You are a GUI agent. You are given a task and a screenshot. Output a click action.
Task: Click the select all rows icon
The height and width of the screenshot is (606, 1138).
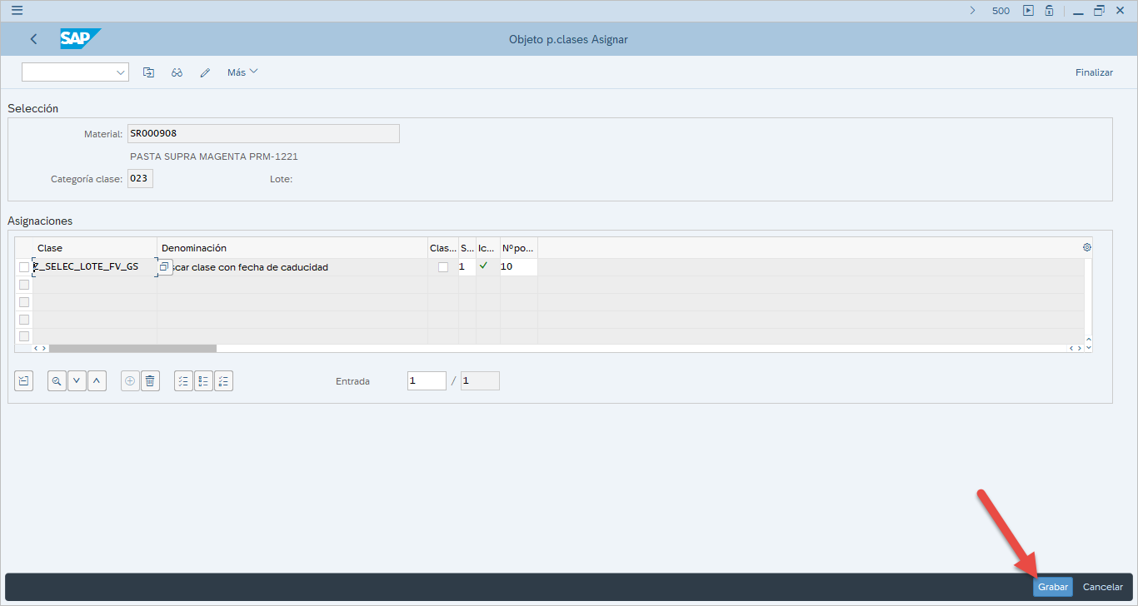183,381
